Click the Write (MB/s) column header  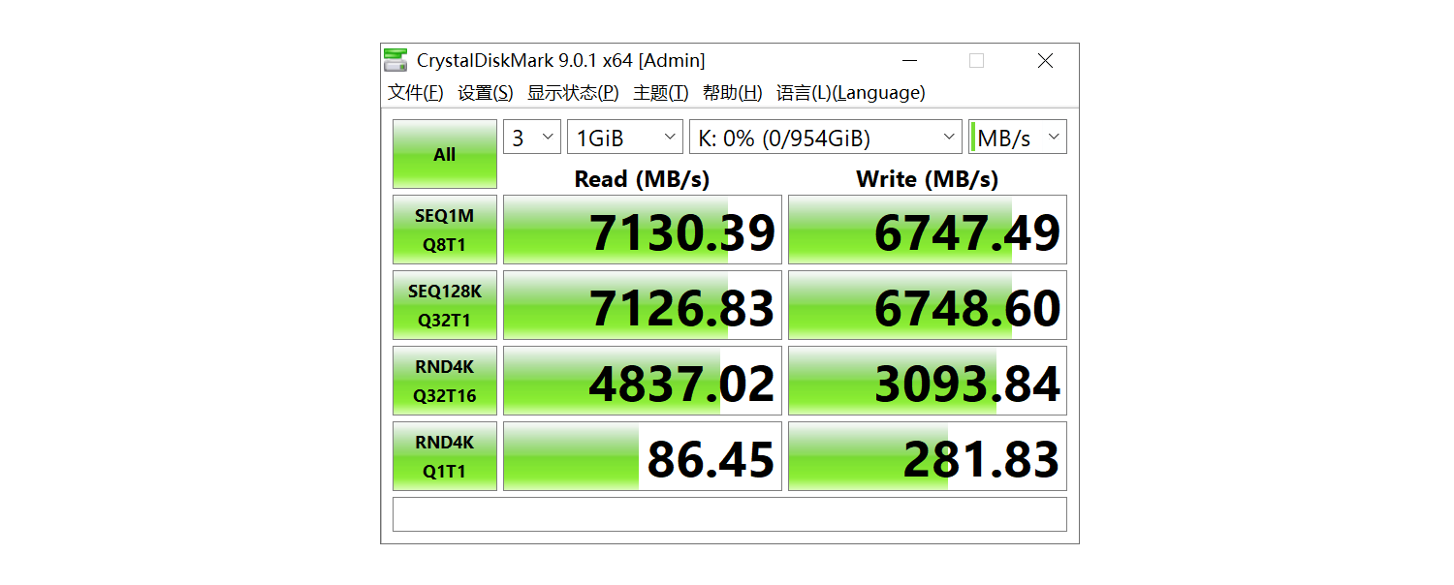point(928,179)
